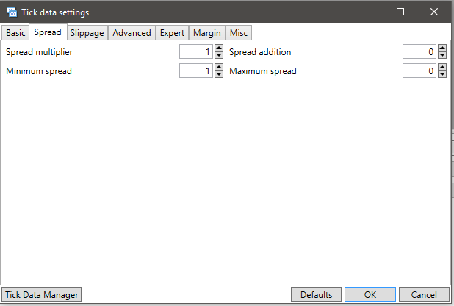Click the Spread addition label

[260, 52]
